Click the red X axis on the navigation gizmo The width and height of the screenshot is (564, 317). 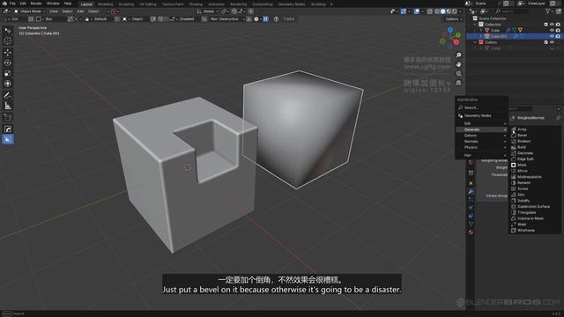tap(456, 42)
